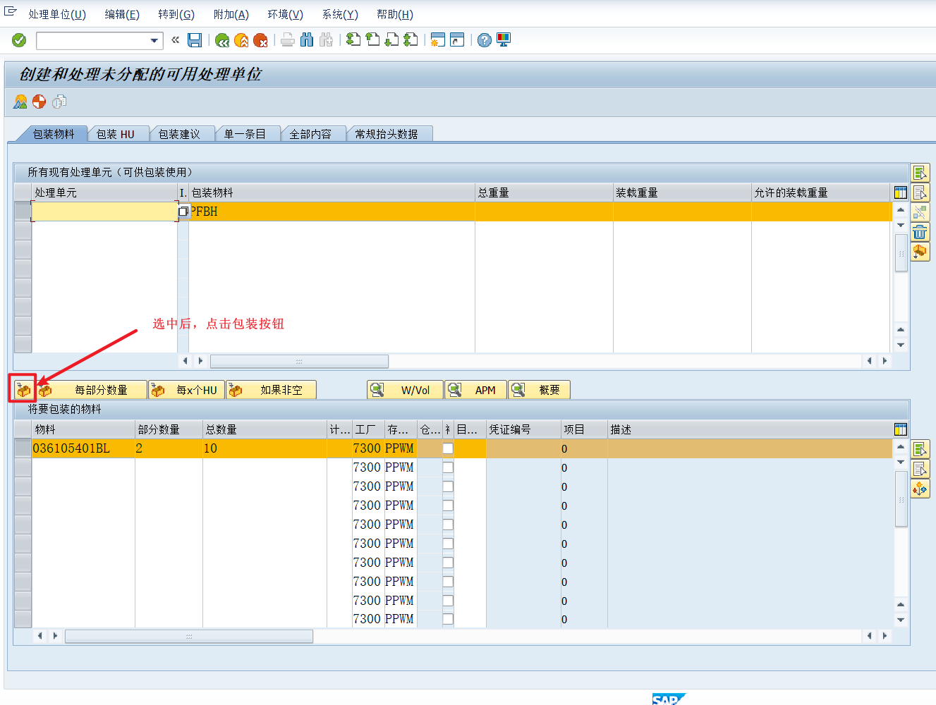The width and height of the screenshot is (936, 705).
Task: Click the Next Page toolbar icon
Action: (391, 40)
